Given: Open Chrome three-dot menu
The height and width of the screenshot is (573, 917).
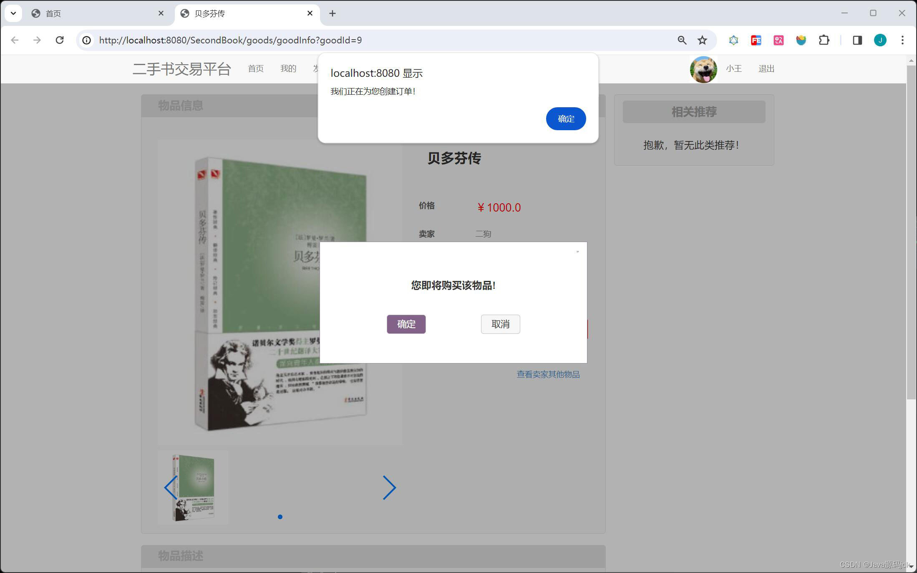Looking at the screenshot, I should click(902, 40).
